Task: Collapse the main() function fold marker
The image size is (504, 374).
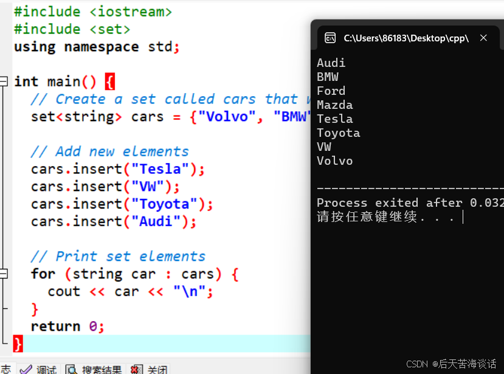Action: click(4, 81)
